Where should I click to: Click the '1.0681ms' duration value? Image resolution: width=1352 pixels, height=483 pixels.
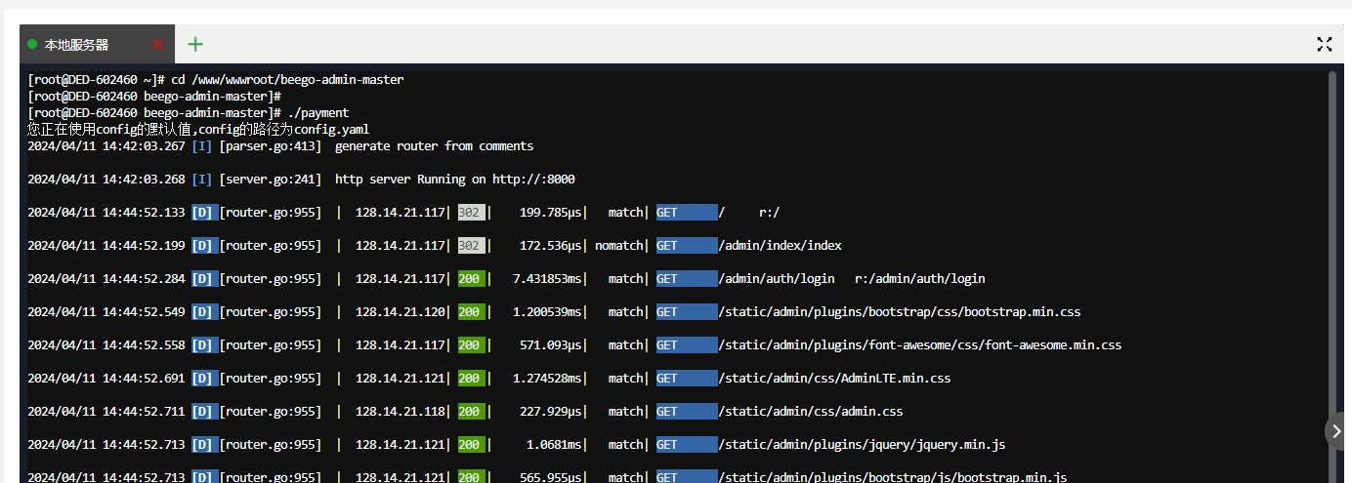tap(554, 445)
